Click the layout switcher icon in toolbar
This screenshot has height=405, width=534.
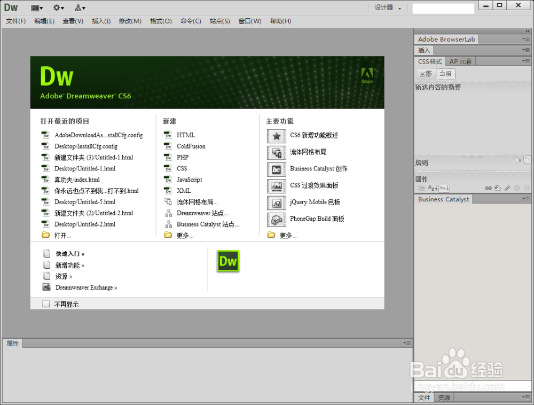tap(35, 7)
